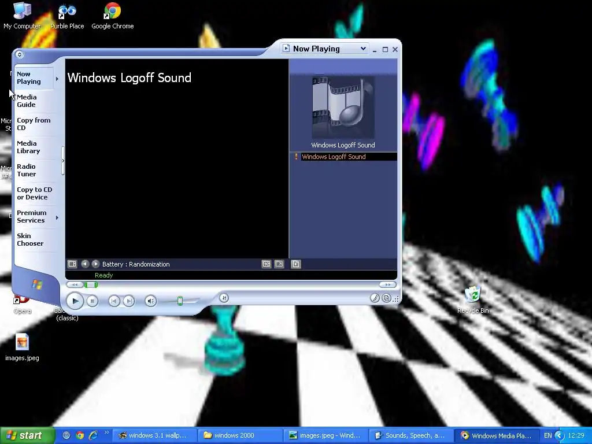Select images.jpeg file on desktop
592x444 pixels.
[22, 347]
